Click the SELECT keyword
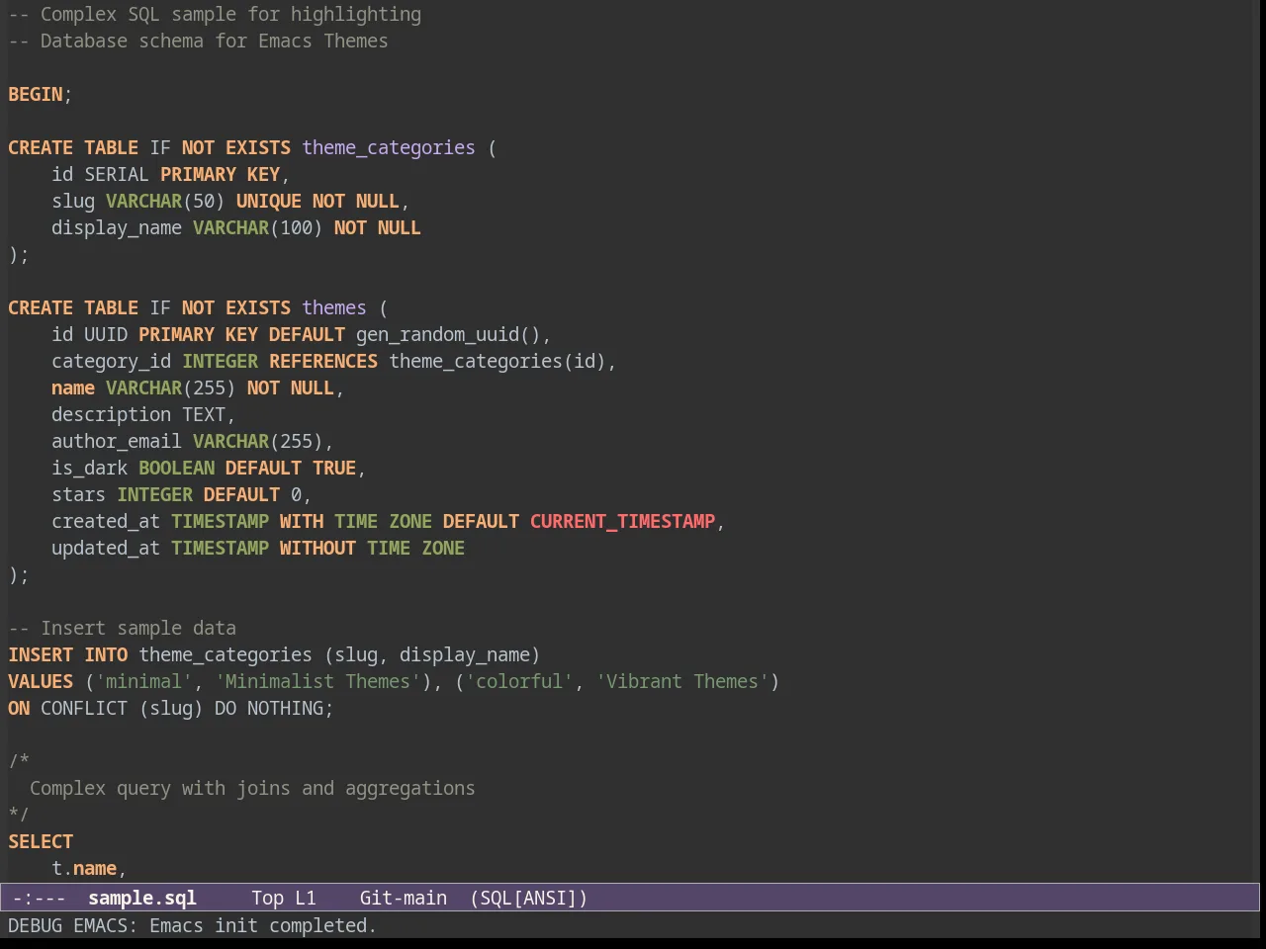The width and height of the screenshot is (1266, 949). click(41, 841)
